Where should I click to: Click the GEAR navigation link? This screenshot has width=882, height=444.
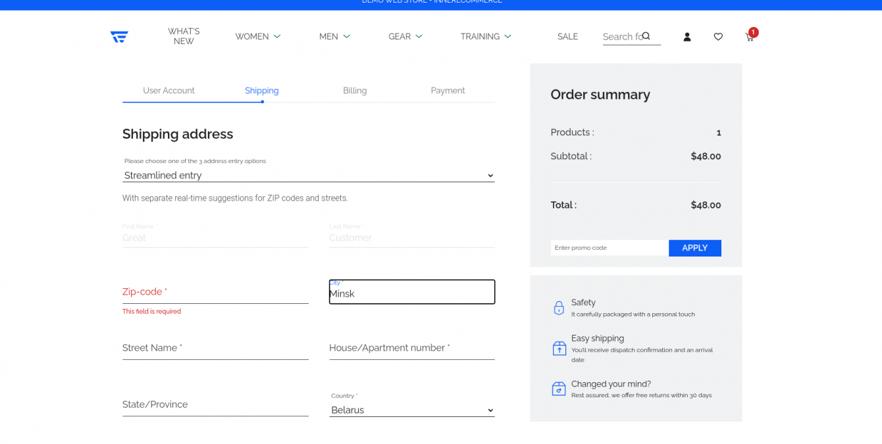pyautogui.click(x=400, y=37)
